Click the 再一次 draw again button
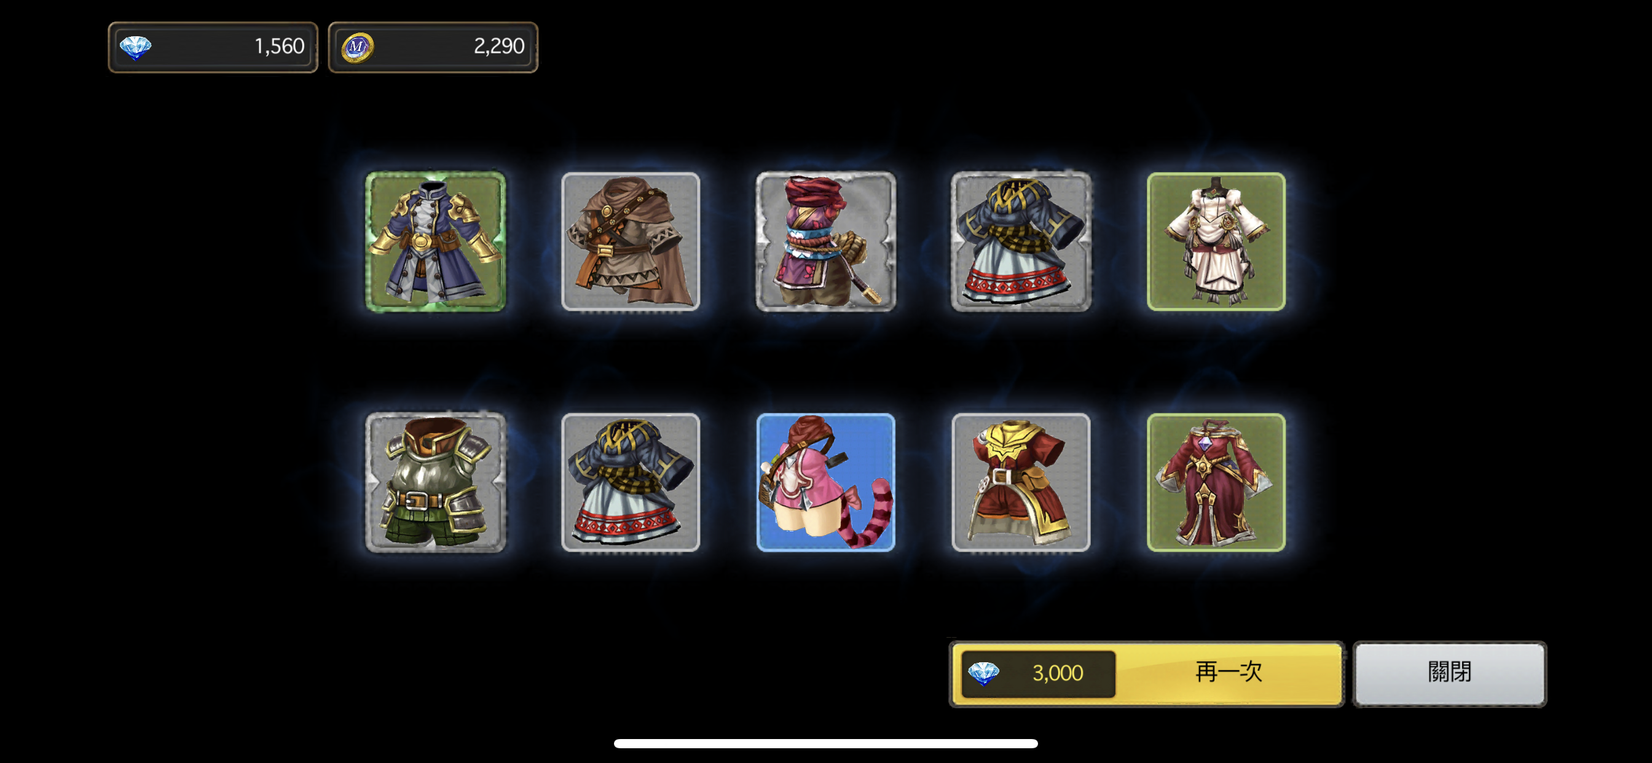 pyautogui.click(x=1147, y=674)
